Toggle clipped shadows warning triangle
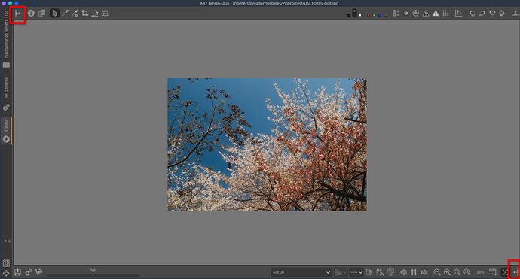This screenshot has width=520, height=279. click(426, 14)
